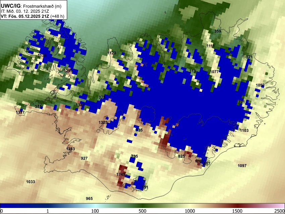
Task: Click the 1111 value label on the map
Action: pyautogui.click(x=211, y=46)
